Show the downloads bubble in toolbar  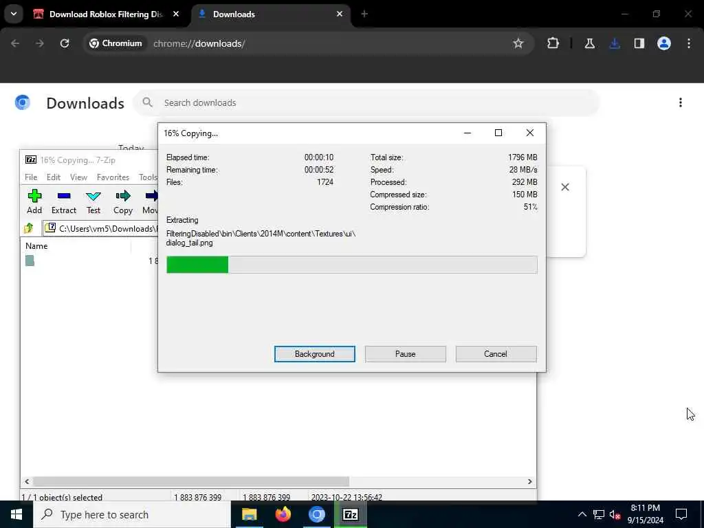point(615,43)
